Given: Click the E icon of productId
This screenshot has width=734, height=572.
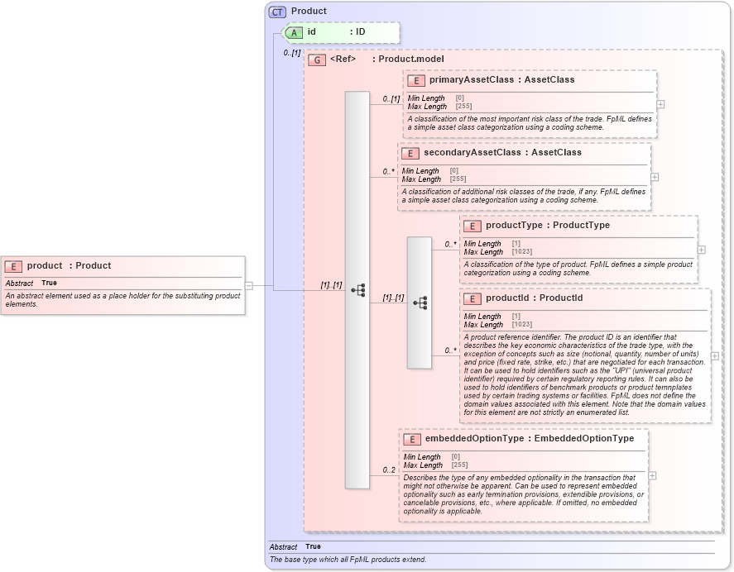Looking at the screenshot, I should tap(471, 298).
